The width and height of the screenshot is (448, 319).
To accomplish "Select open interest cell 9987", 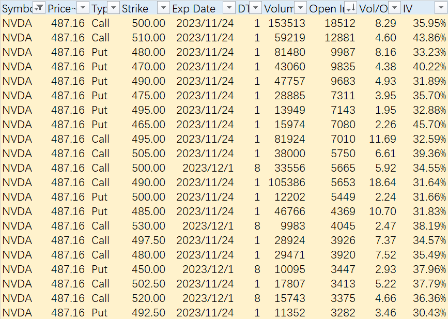I will [343, 52].
